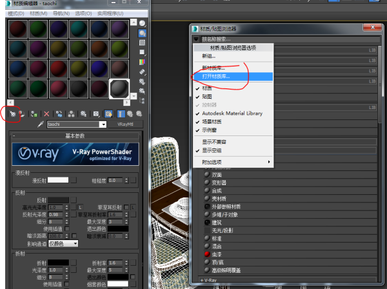Open the taochi material name dropdown
Viewport: 387px width, 289px height.
[x=103, y=124]
